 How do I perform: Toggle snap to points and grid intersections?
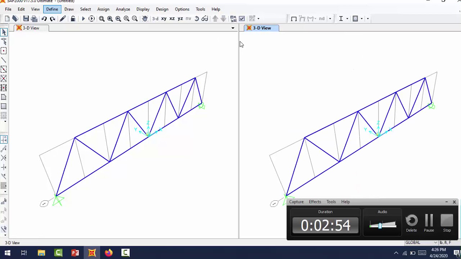tap(4, 139)
